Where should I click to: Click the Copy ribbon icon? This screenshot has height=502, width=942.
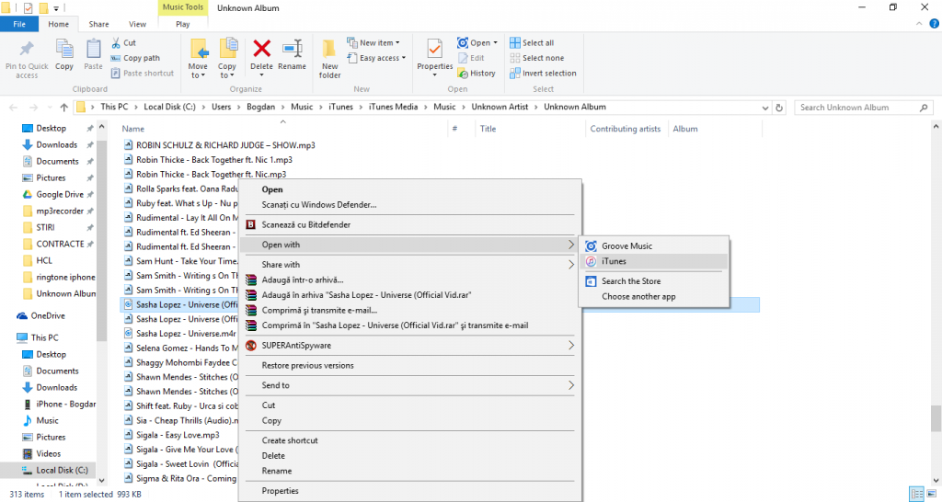[64, 50]
